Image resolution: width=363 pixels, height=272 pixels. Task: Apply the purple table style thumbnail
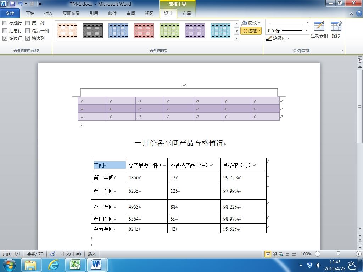tap(195, 30)
